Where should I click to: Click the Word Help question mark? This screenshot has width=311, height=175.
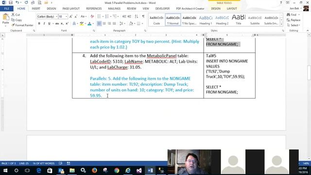click(x=281, y=2)
